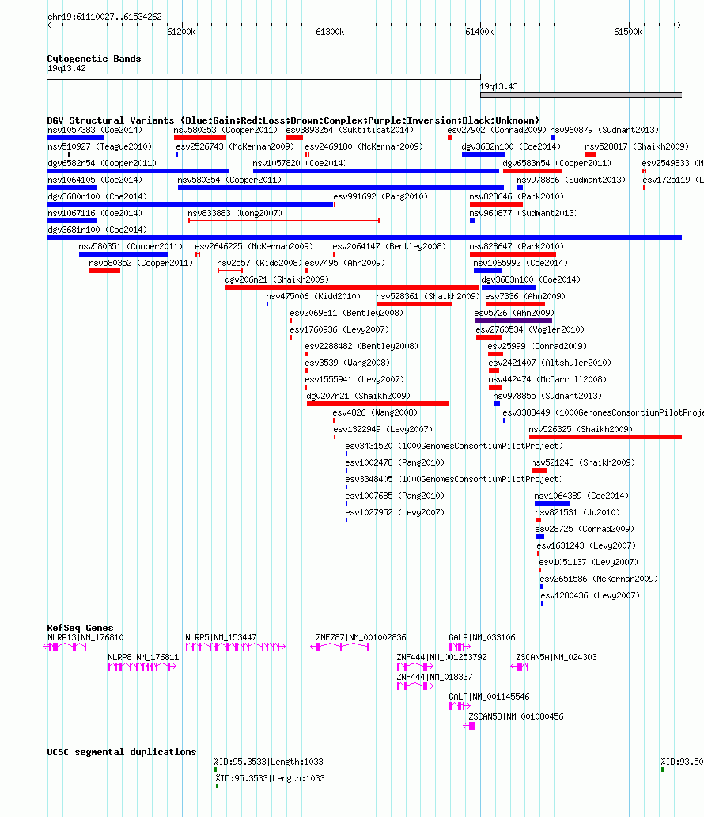Click the esv2469180 (McKernan2009) label
This screenshot has width=704, height=817.
tap(364, 147)
